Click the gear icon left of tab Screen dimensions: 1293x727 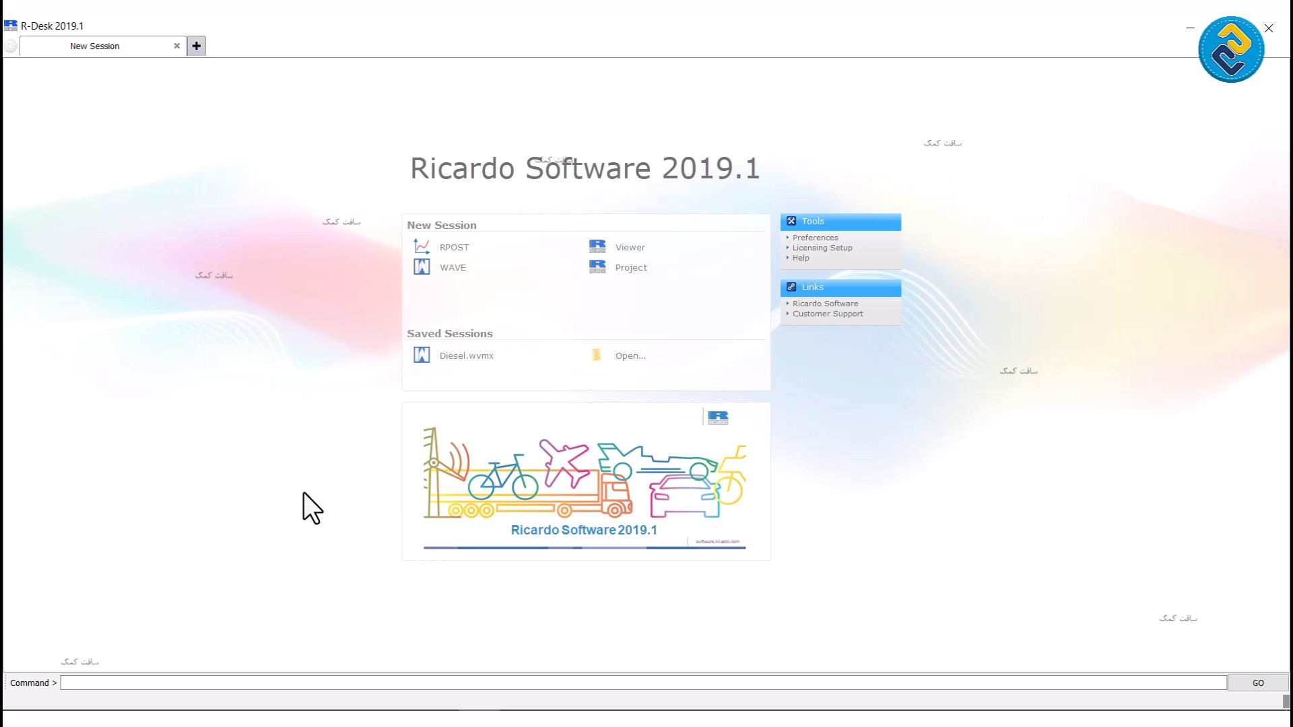coord(11,46)
